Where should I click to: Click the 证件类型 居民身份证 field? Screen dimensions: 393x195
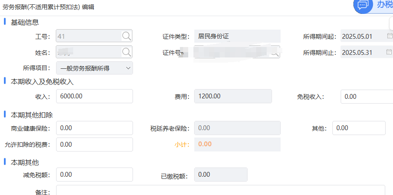click(x=237, y=36)
